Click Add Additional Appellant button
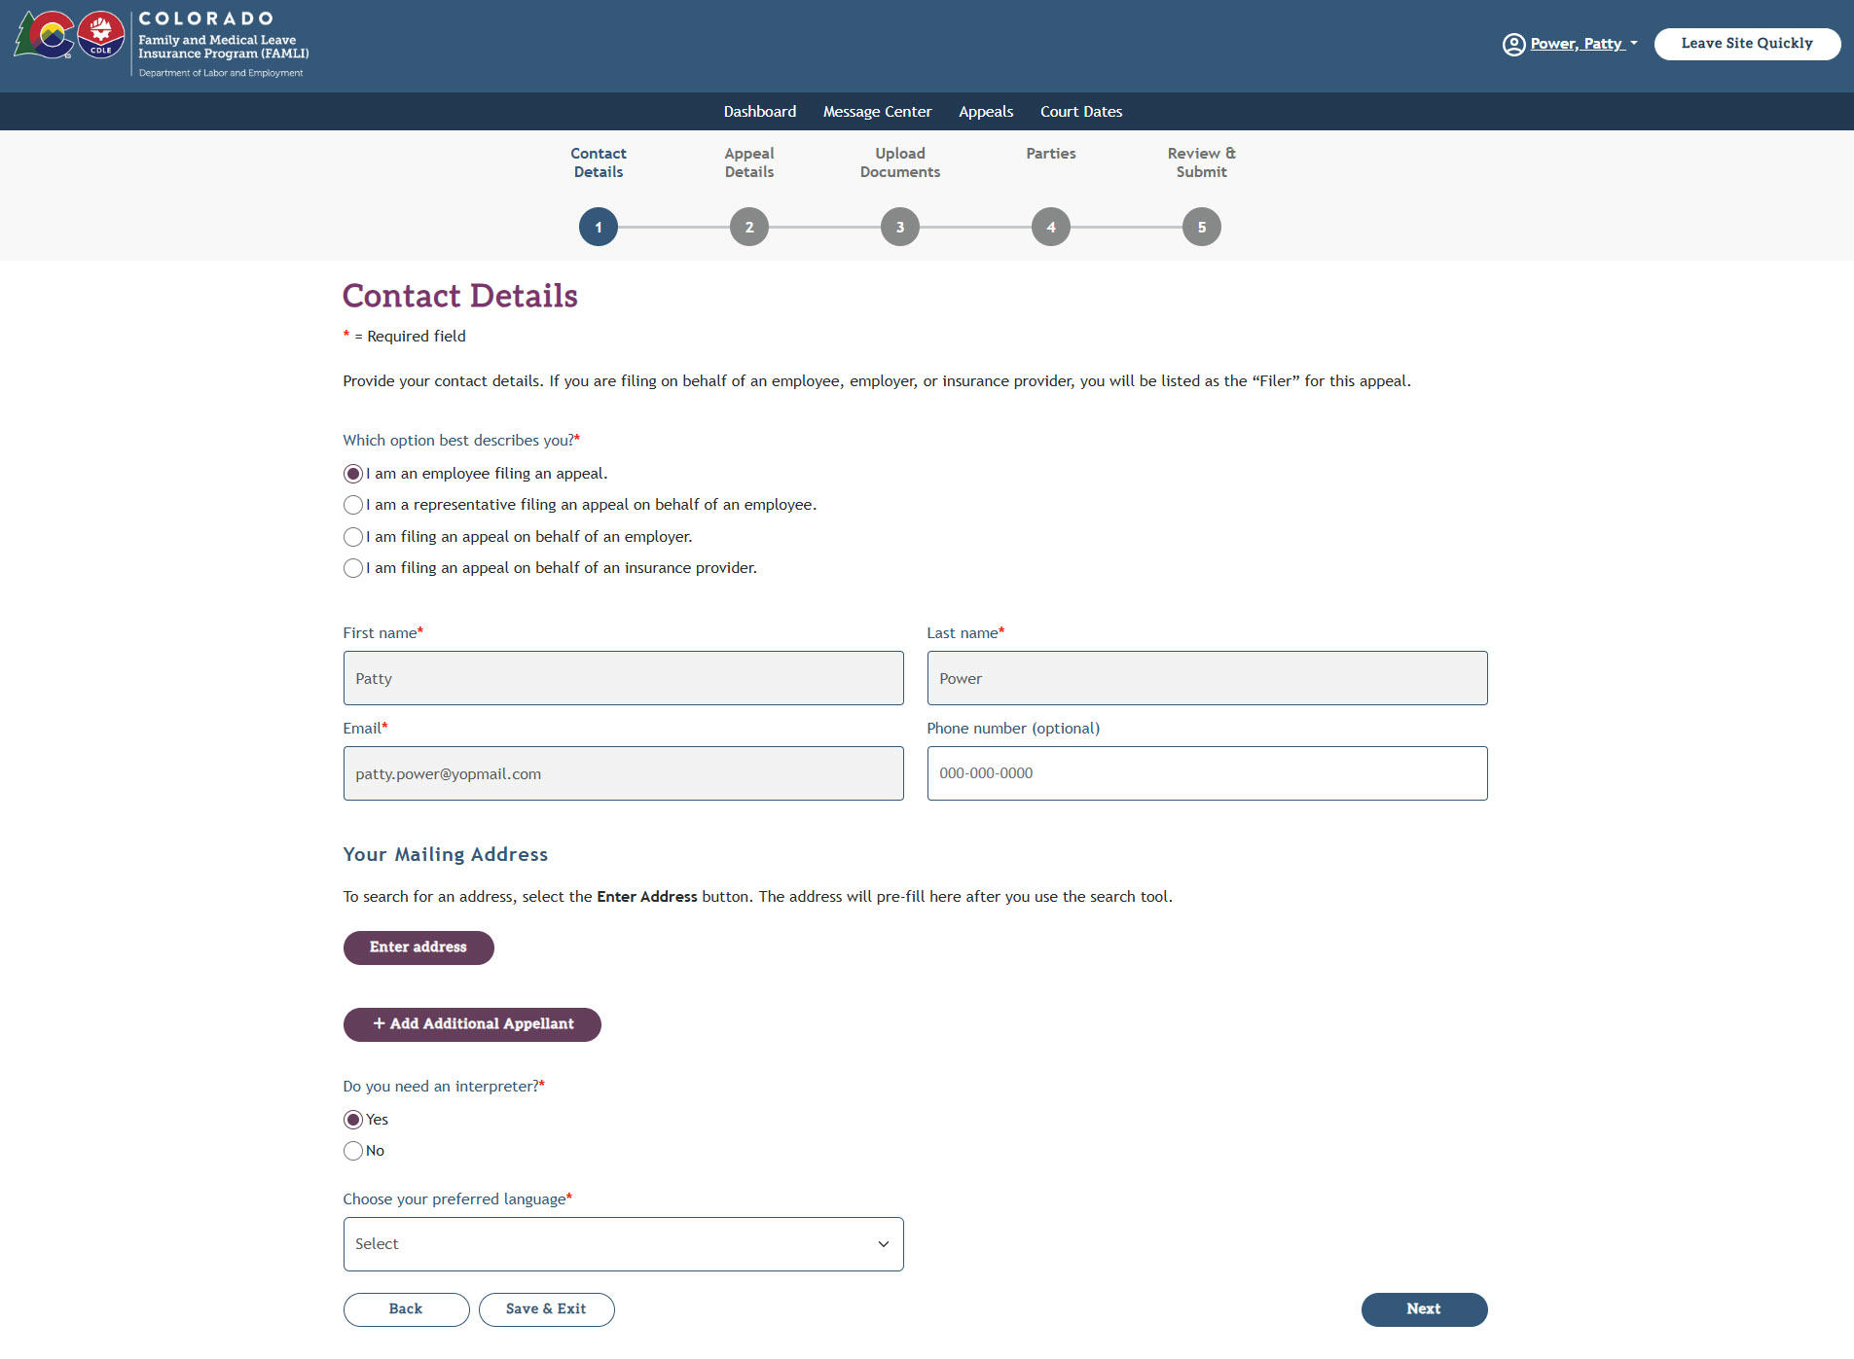The image size is (1854, 1359). [472, 1024]
